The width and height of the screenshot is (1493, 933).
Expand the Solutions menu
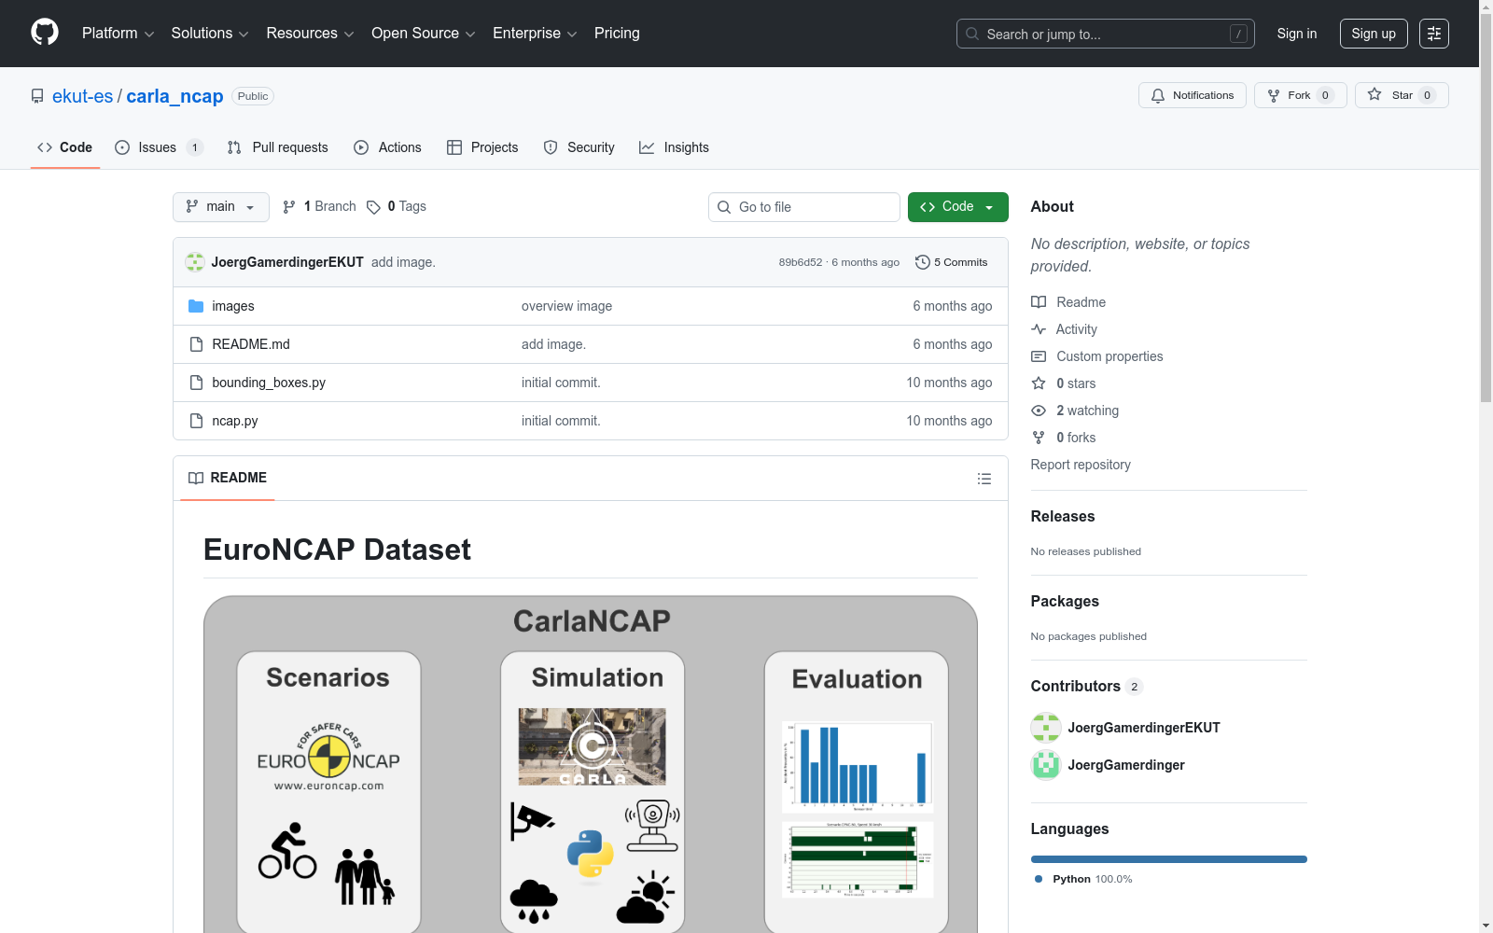coord(210,34)
